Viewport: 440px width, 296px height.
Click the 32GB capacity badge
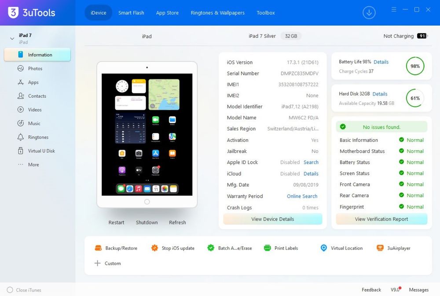pyautogui.click(x=291, y=36)
